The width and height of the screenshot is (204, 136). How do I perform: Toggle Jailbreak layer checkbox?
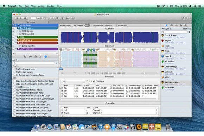[13, 43]
